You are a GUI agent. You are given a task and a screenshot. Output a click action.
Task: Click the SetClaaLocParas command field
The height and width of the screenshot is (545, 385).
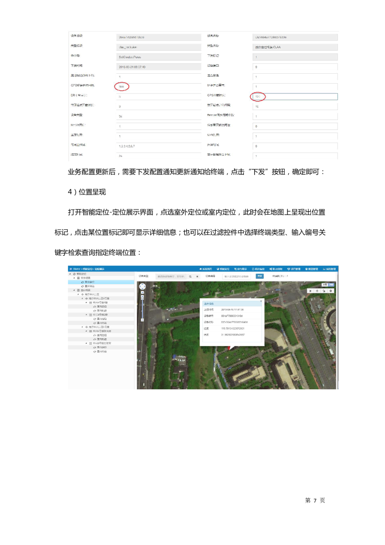coord(159,57)
